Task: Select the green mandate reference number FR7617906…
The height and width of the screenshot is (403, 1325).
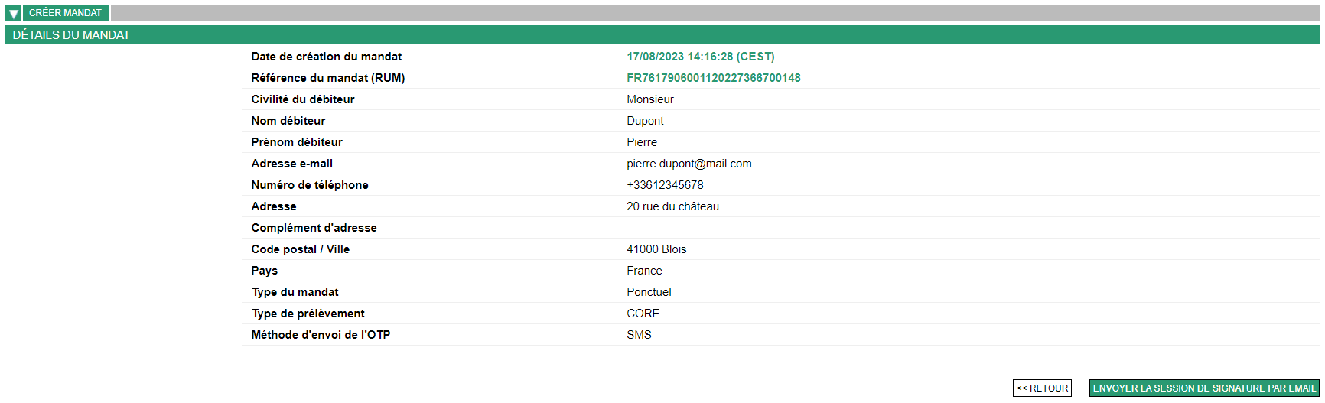Action: (713, 78)
